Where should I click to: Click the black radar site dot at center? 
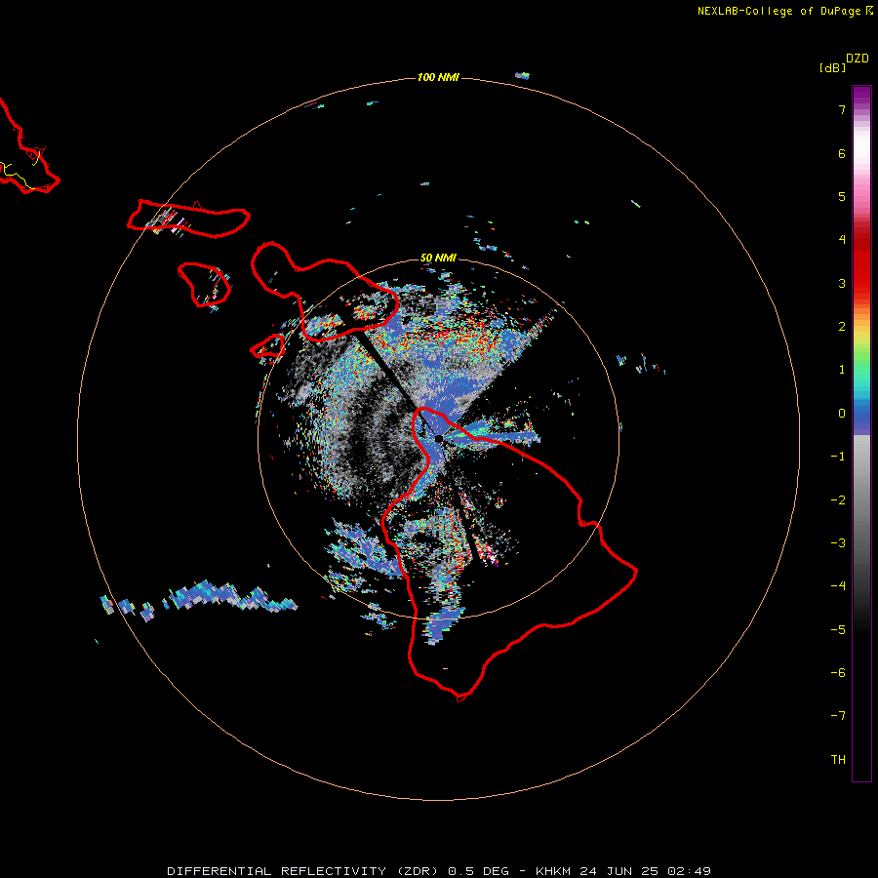pyautogui.click(x=439, y=439)
